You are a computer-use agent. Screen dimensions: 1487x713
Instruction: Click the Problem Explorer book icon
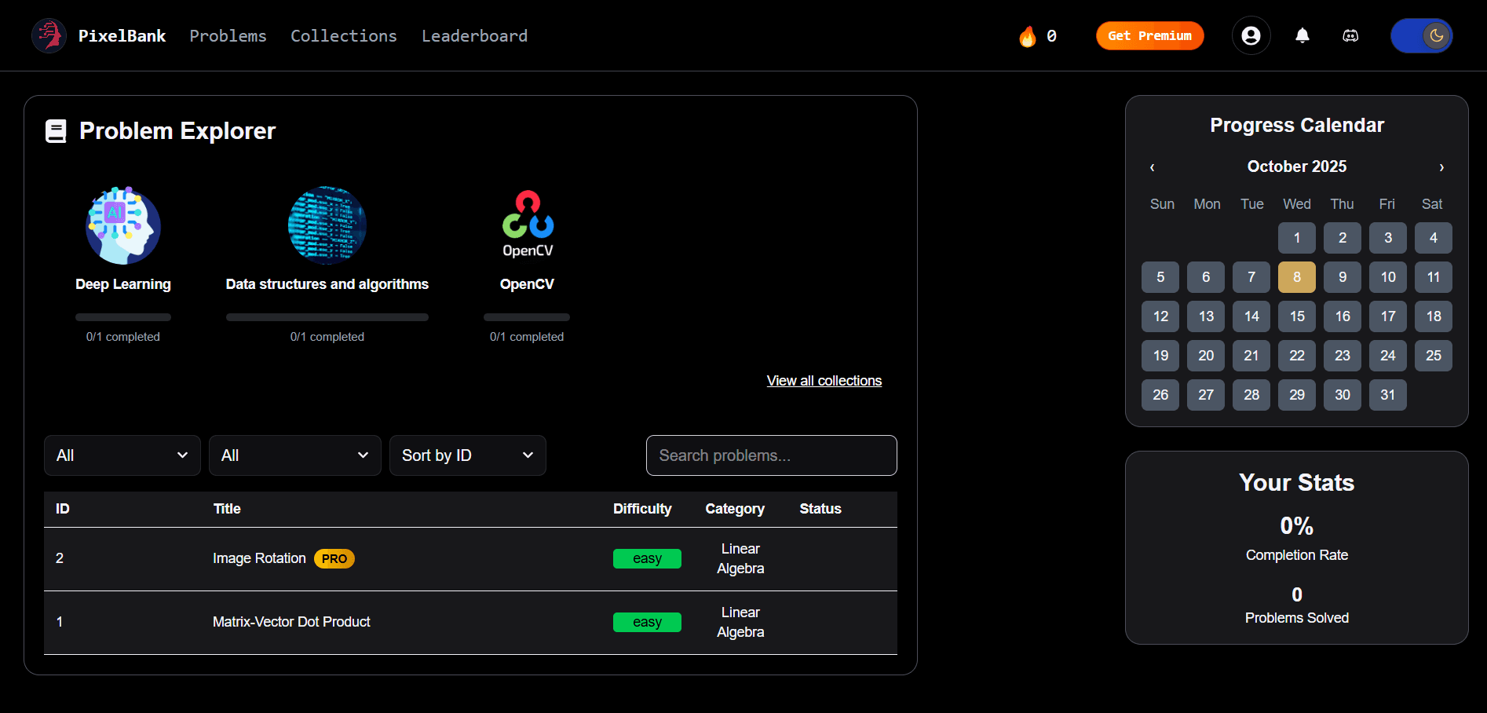56,130
